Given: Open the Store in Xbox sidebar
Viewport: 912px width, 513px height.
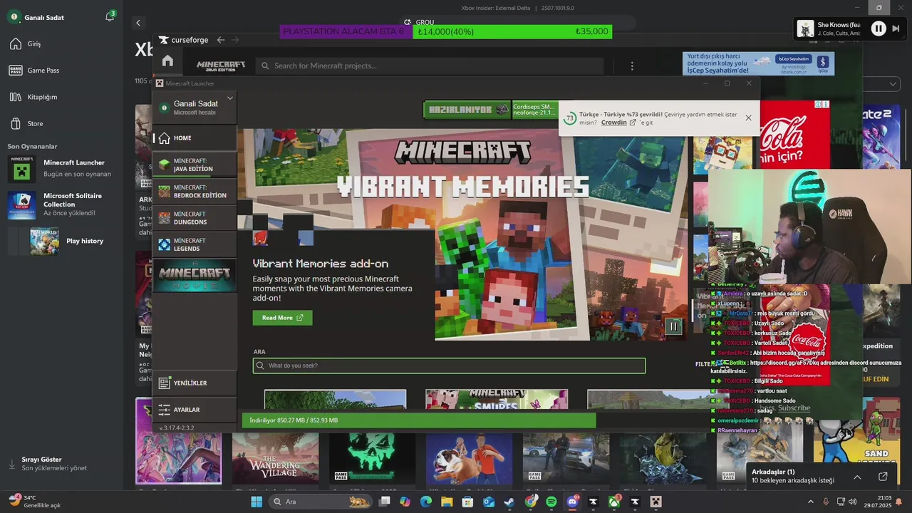Looking at the screenshot, I should click(26, 123).
